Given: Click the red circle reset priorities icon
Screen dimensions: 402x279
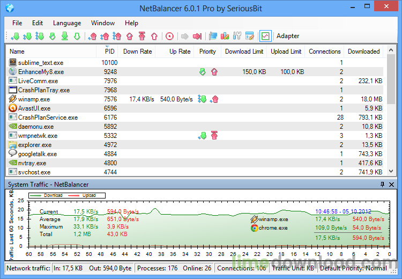Looking at the screenshot, I should point(169,36).
